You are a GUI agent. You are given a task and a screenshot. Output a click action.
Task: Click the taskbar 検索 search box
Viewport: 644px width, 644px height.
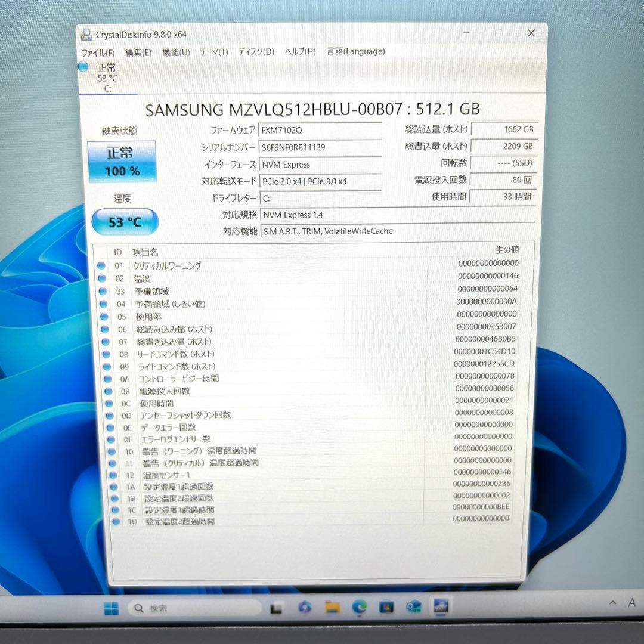(x=194, y=608)
